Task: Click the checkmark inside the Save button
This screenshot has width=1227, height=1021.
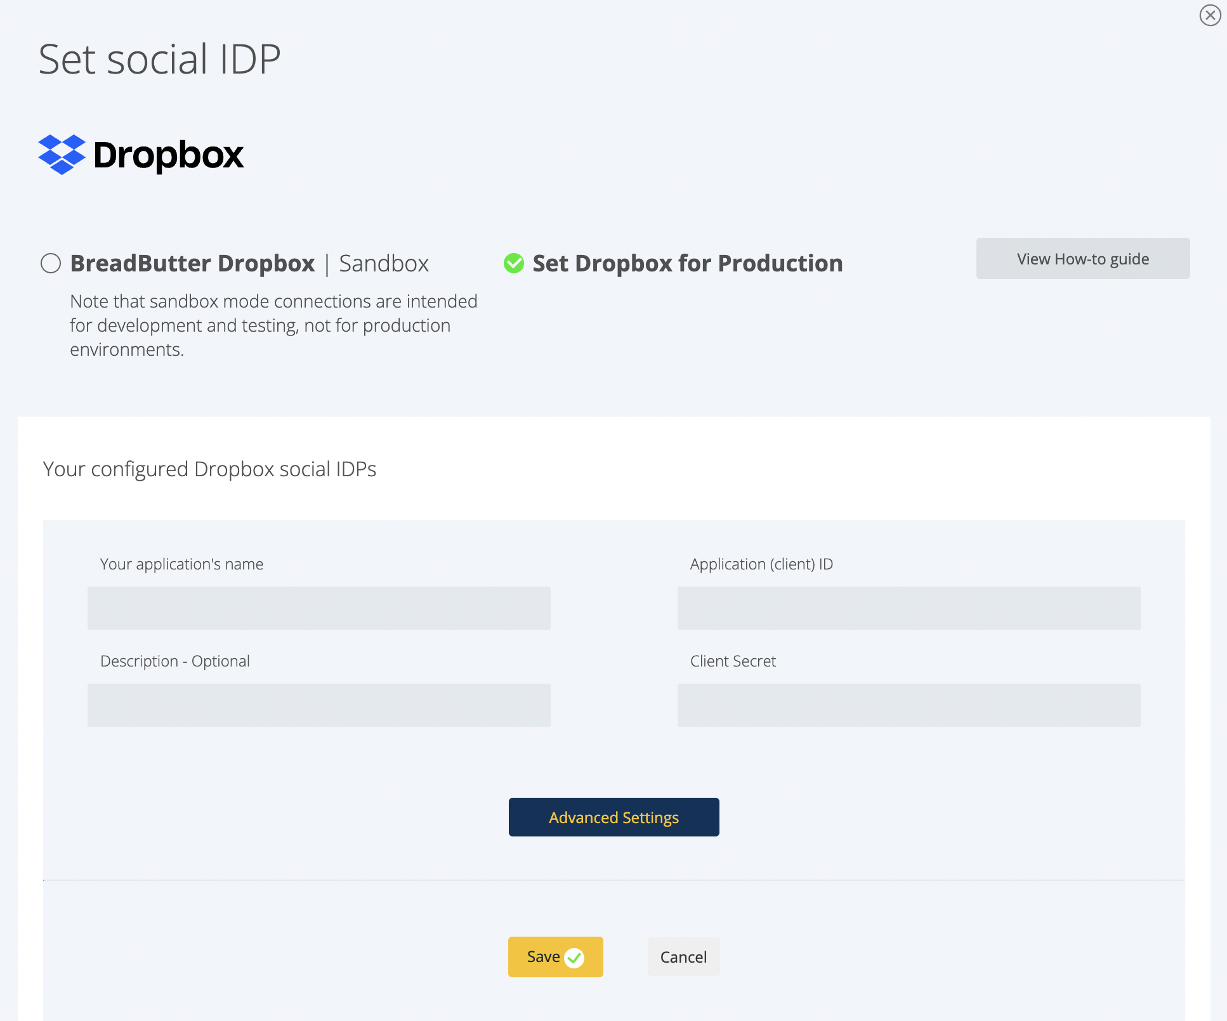Action: [575, 957]
